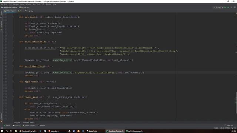
Task: Place cursor on scrollElementIntoMiddle variable assignment
Action: click(40, 48)
